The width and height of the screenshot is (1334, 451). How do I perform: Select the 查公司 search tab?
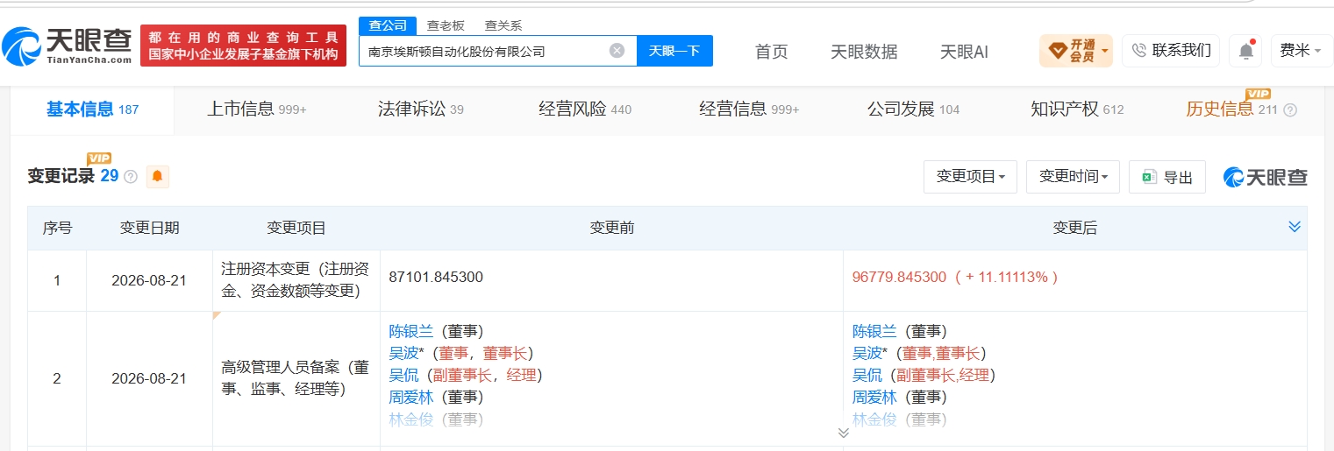point(388,25)
